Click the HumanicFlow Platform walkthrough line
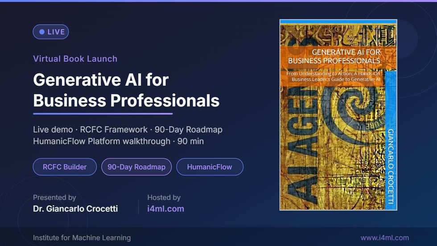Viewport: 437px width, 246px height. [118, 141]
